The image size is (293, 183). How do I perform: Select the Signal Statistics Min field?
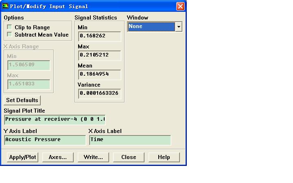click(99, 36)
